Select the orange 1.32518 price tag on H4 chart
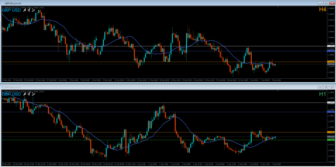336x167 pixels. coord(331,62)
